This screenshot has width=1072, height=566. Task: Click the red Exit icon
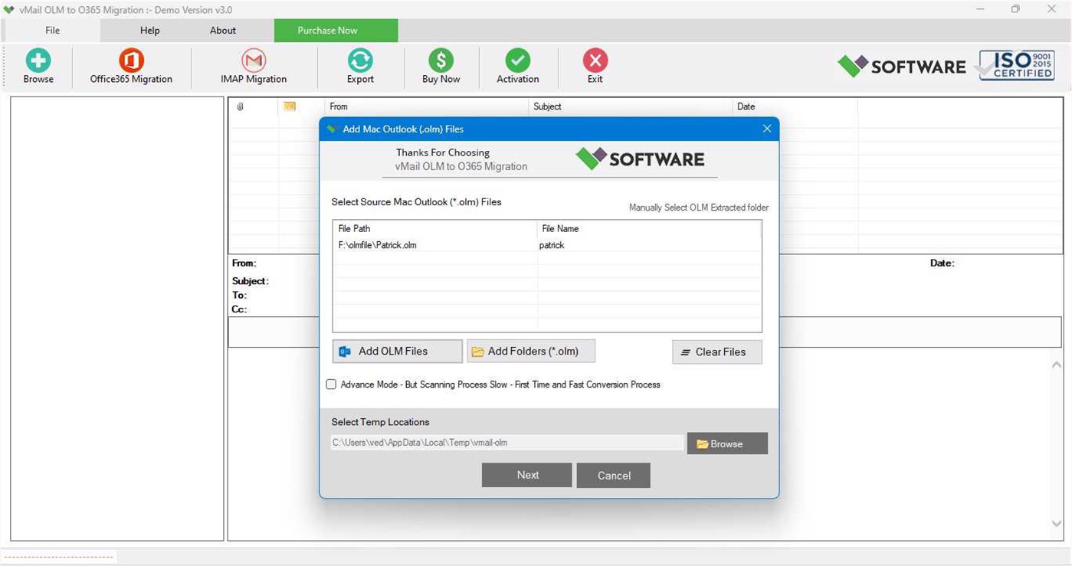pyautogui.click(x=595, y=61)
